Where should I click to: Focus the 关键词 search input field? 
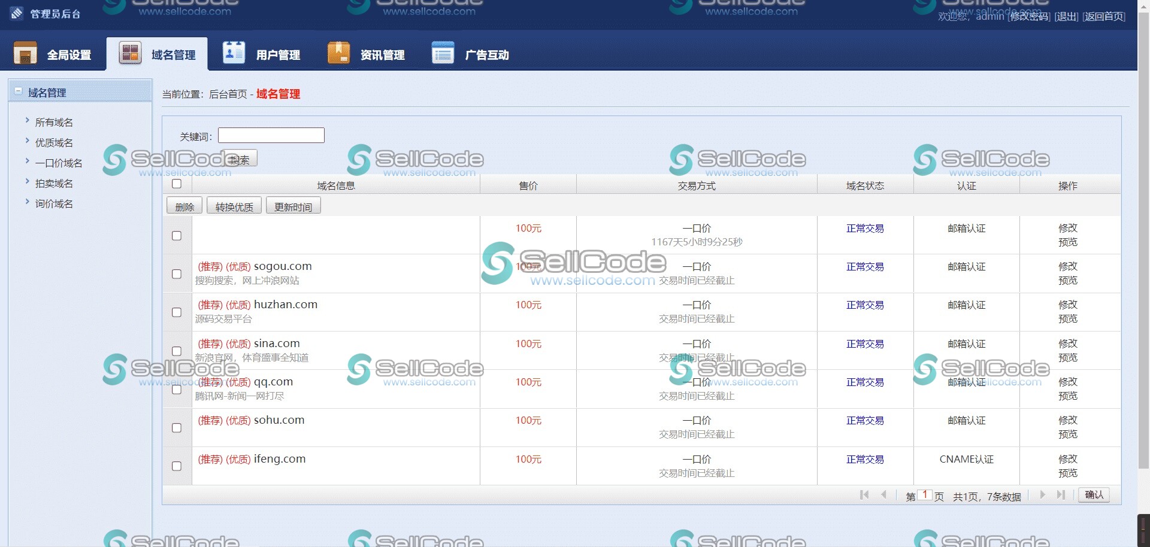[x=271, y=136]
